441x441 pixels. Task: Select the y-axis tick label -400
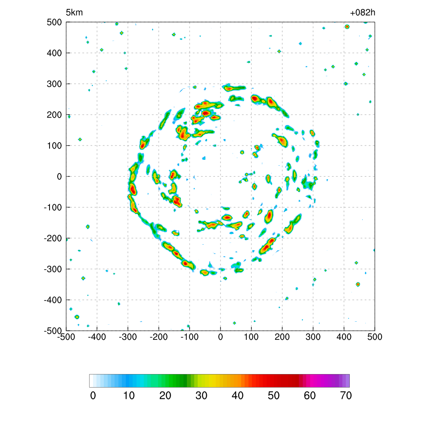pos(53,300)
